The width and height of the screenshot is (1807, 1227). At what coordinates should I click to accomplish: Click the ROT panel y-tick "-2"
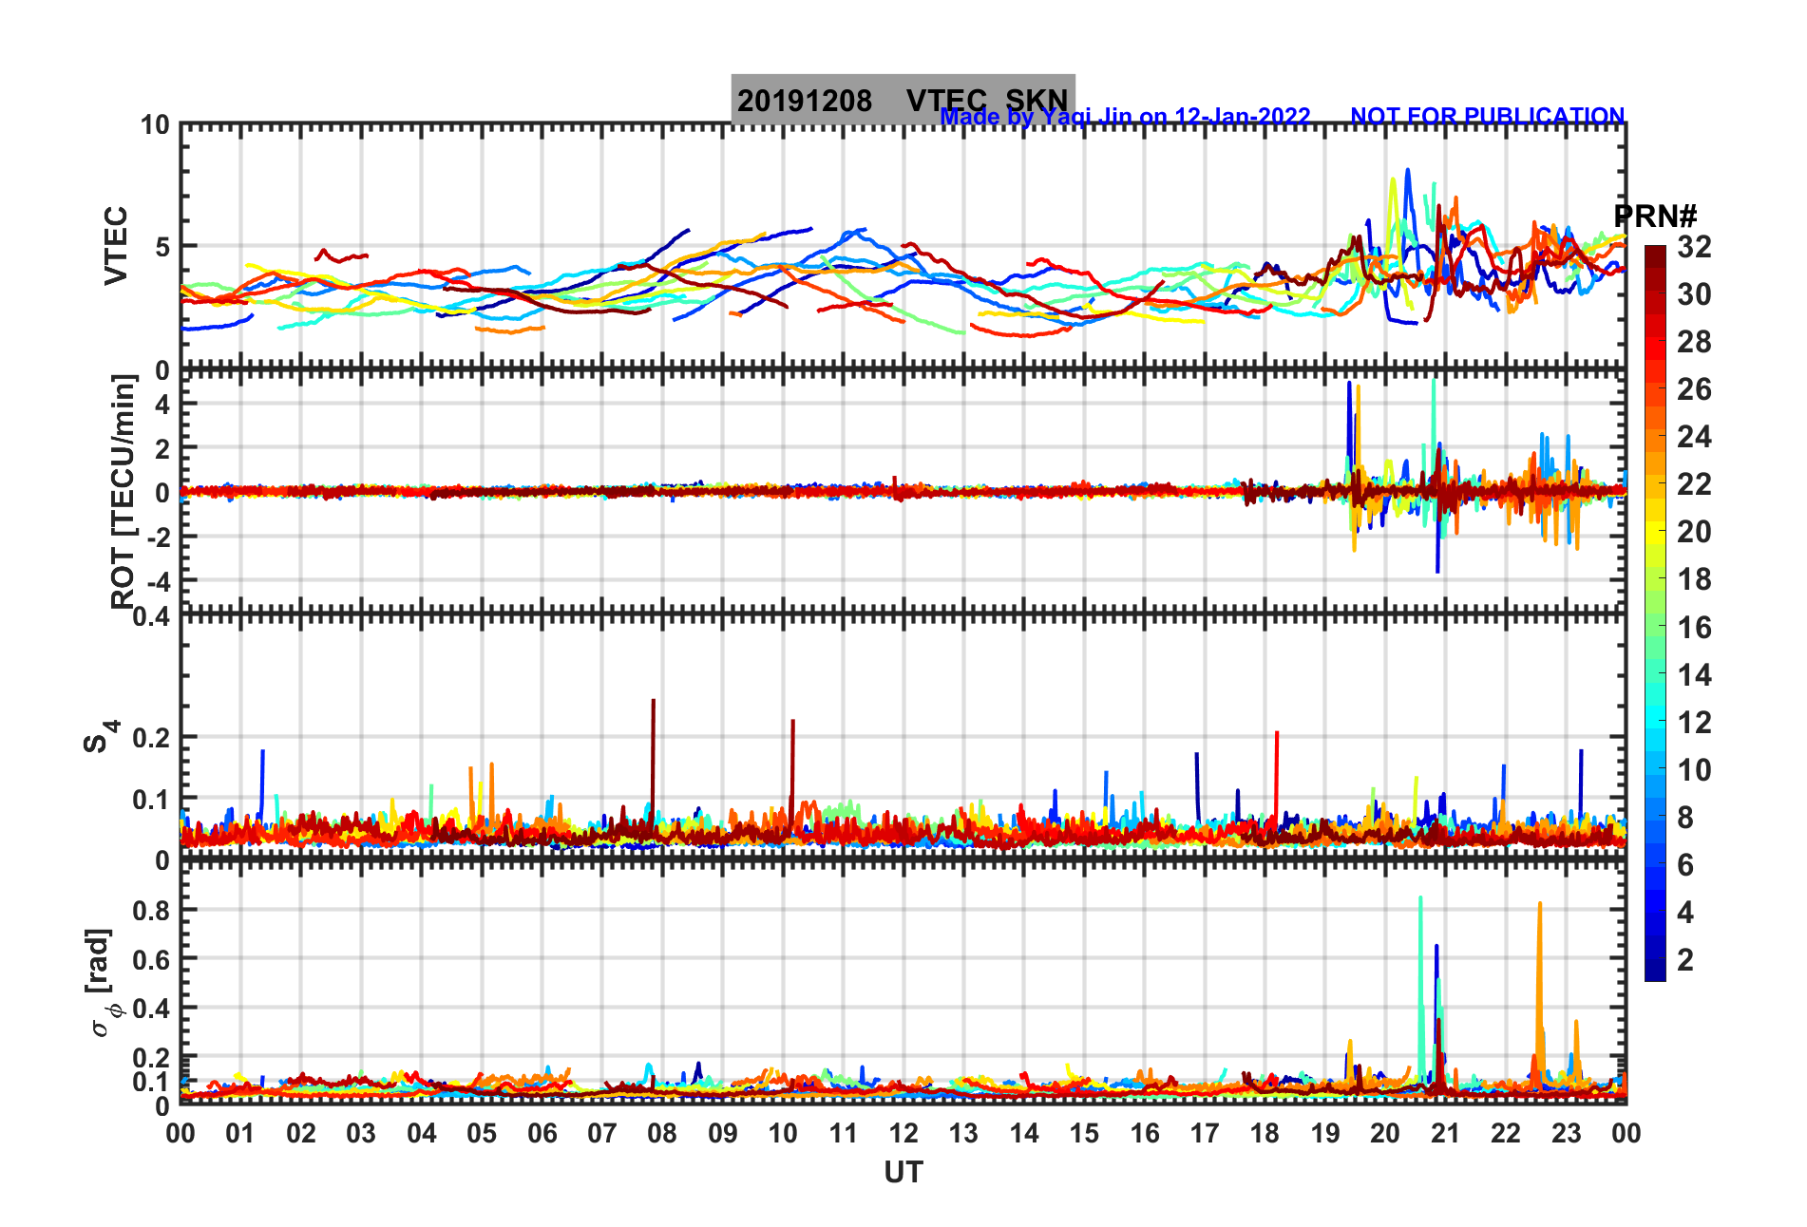coord(157,538)
